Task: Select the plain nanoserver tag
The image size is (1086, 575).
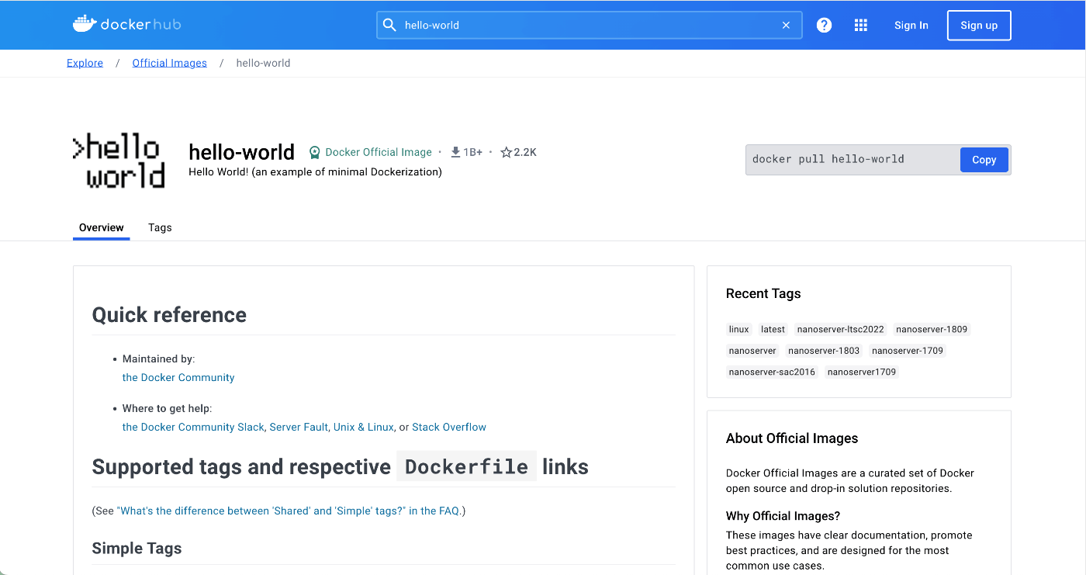Action: [x=752, y=351]
